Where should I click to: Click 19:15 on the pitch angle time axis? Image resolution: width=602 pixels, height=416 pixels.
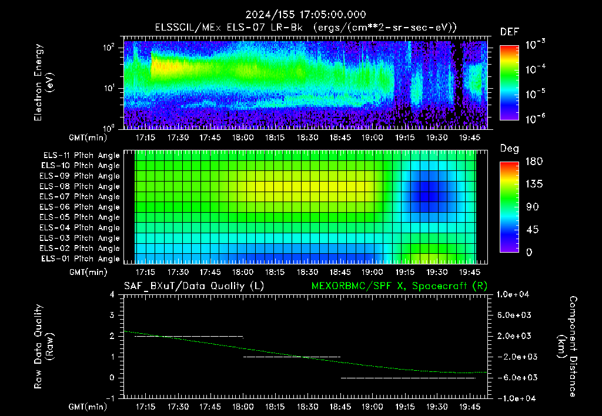click(x=404, y=272)
